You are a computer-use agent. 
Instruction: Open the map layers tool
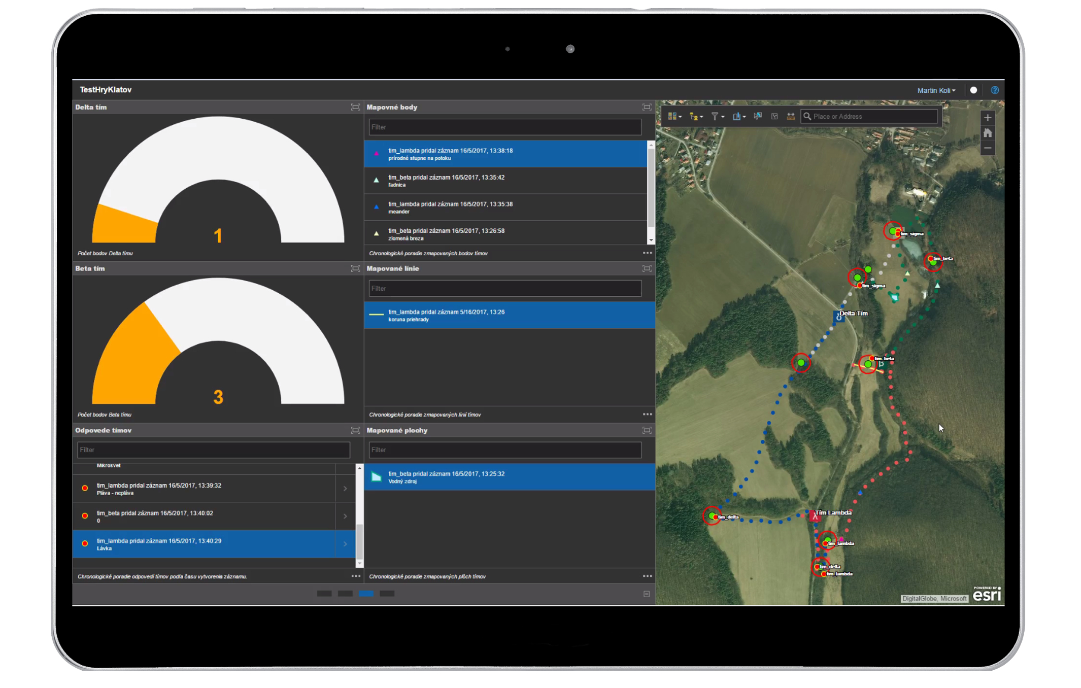[693, 117]
